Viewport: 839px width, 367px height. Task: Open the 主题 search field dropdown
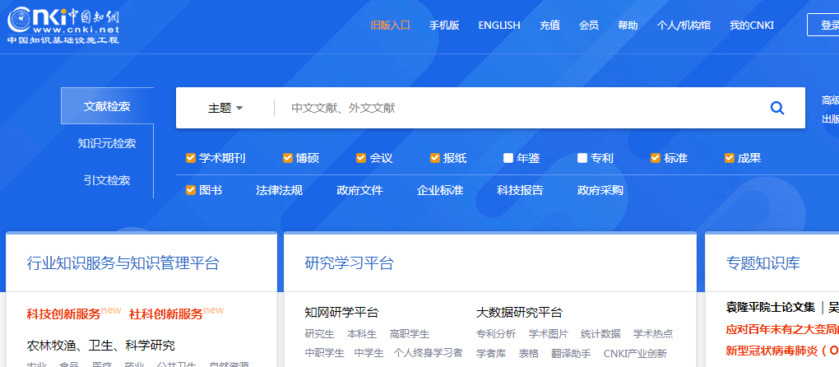click(x=225, y=108)
